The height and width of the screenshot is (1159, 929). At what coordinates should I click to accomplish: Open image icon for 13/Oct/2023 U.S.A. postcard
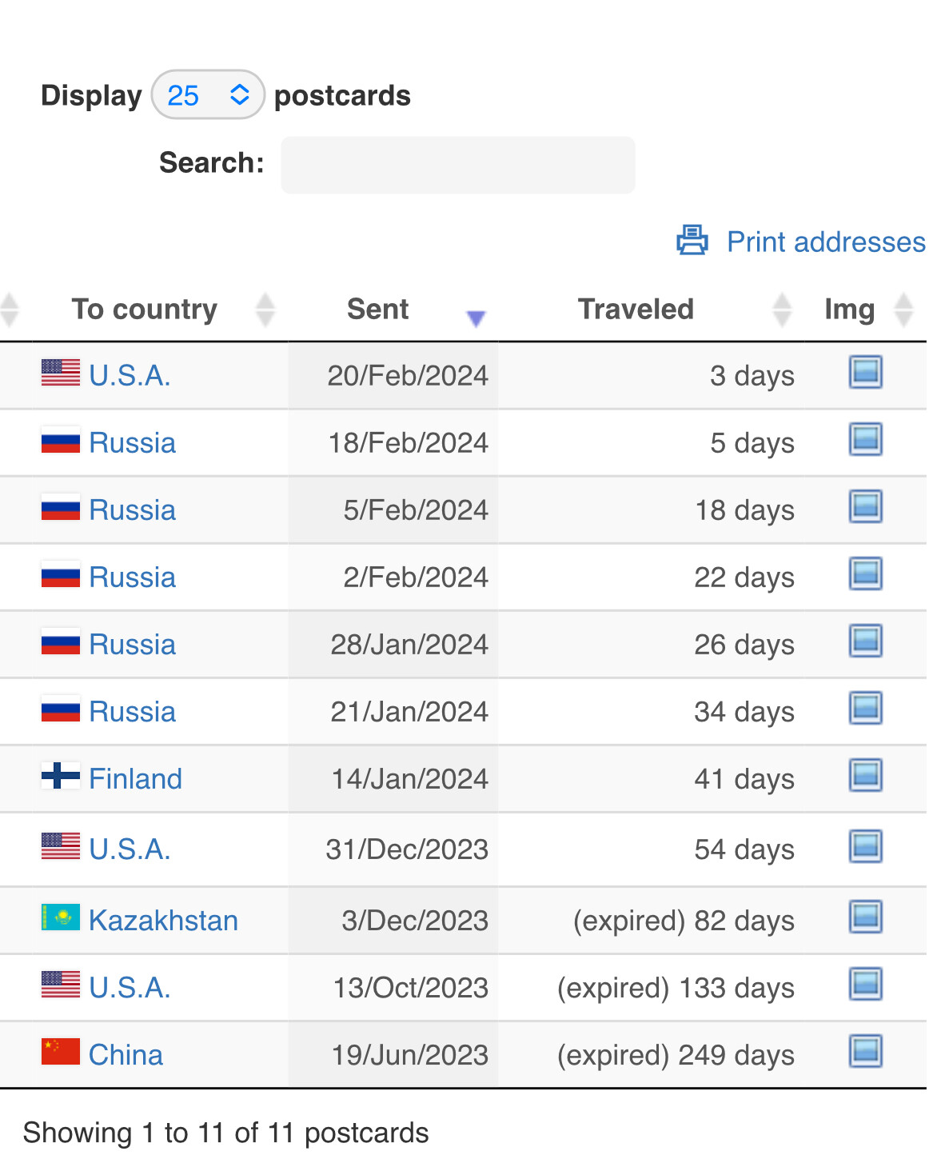865,984
